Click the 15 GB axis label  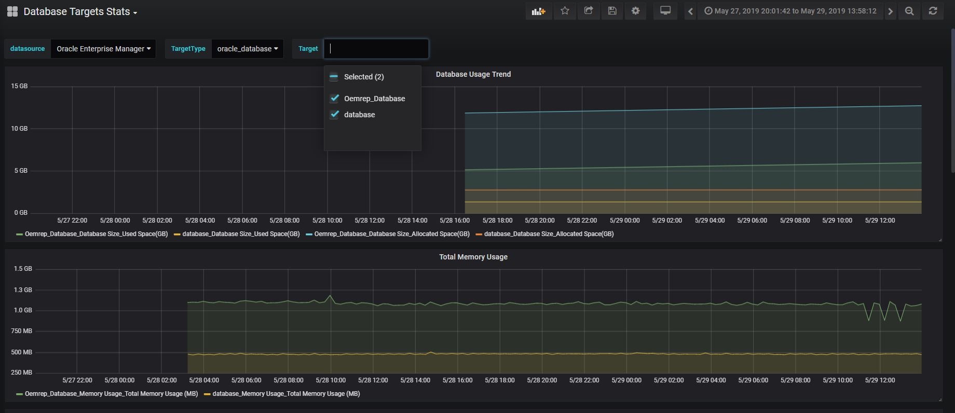(x=19, y=86)
